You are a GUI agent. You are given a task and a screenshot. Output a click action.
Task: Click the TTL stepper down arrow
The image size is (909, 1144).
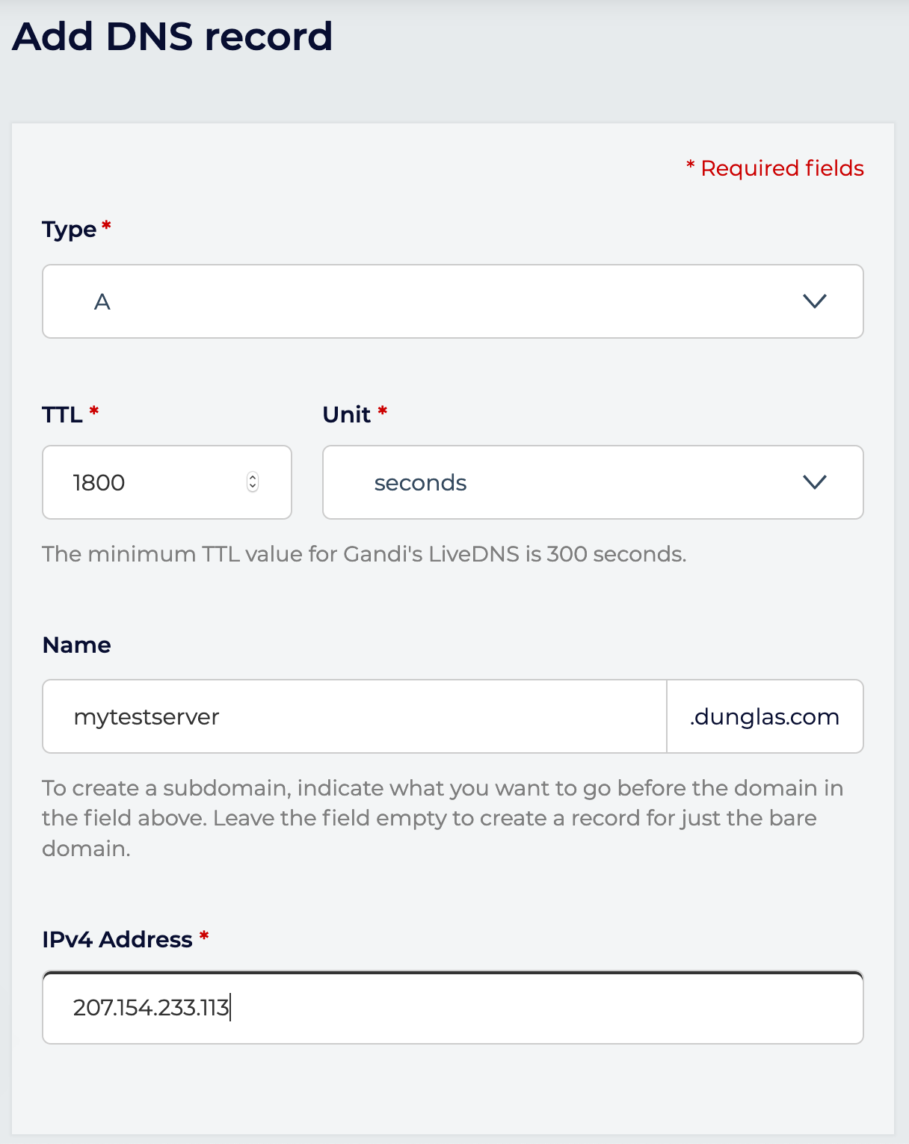coord(253,488)
